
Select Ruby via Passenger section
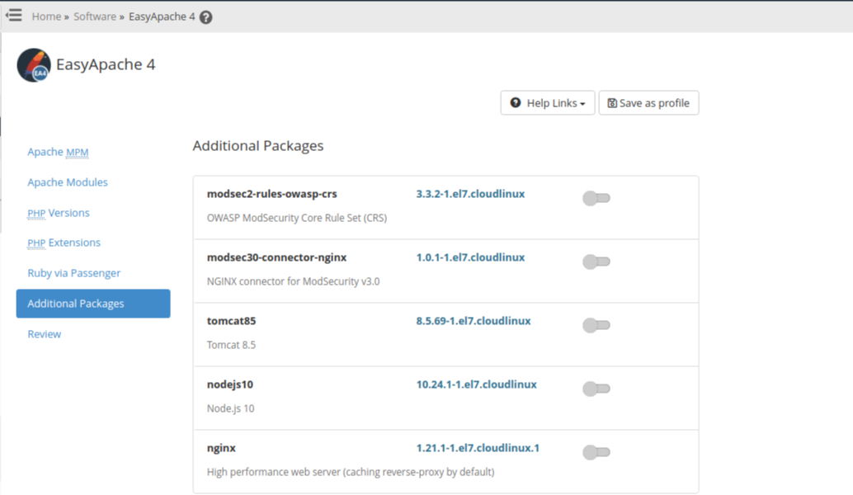click(x=74, y=273)
